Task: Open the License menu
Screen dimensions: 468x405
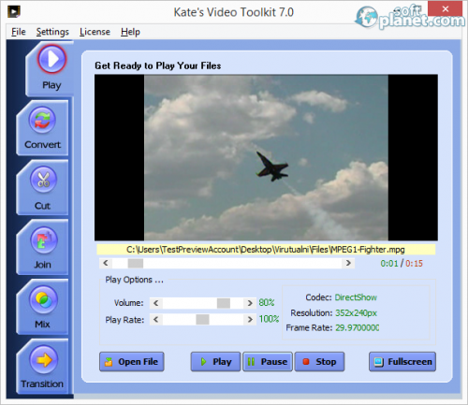Action: click(95, 32)
